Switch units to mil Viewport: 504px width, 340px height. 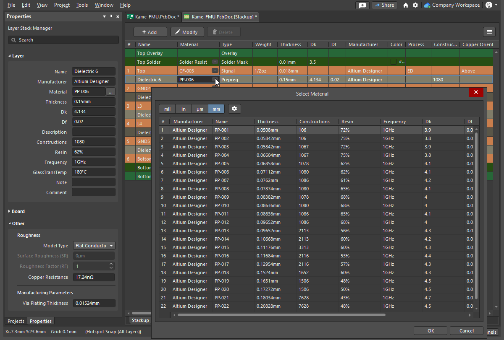tap(167, 109)
